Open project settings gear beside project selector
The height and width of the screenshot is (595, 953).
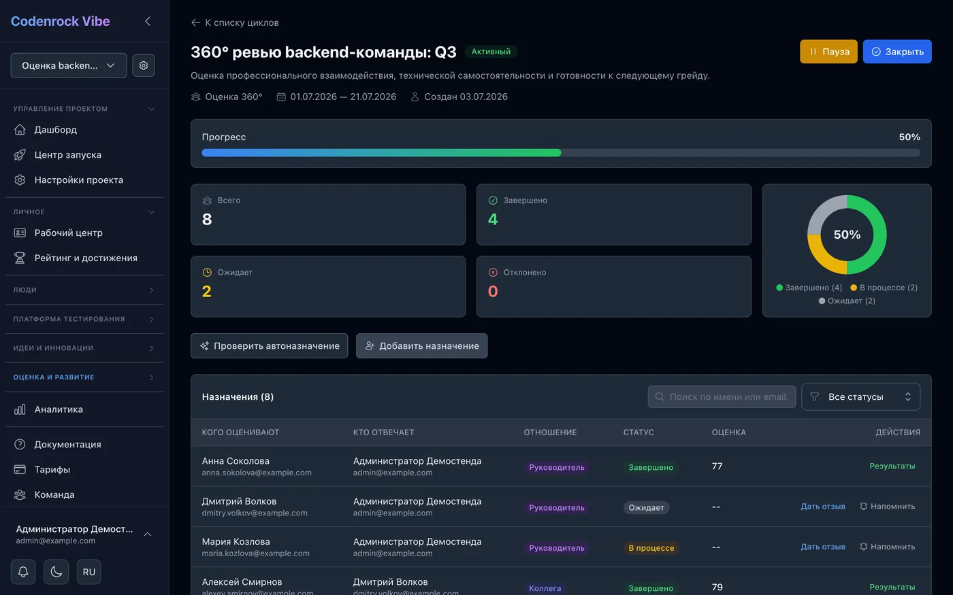(x=144, y=65)
